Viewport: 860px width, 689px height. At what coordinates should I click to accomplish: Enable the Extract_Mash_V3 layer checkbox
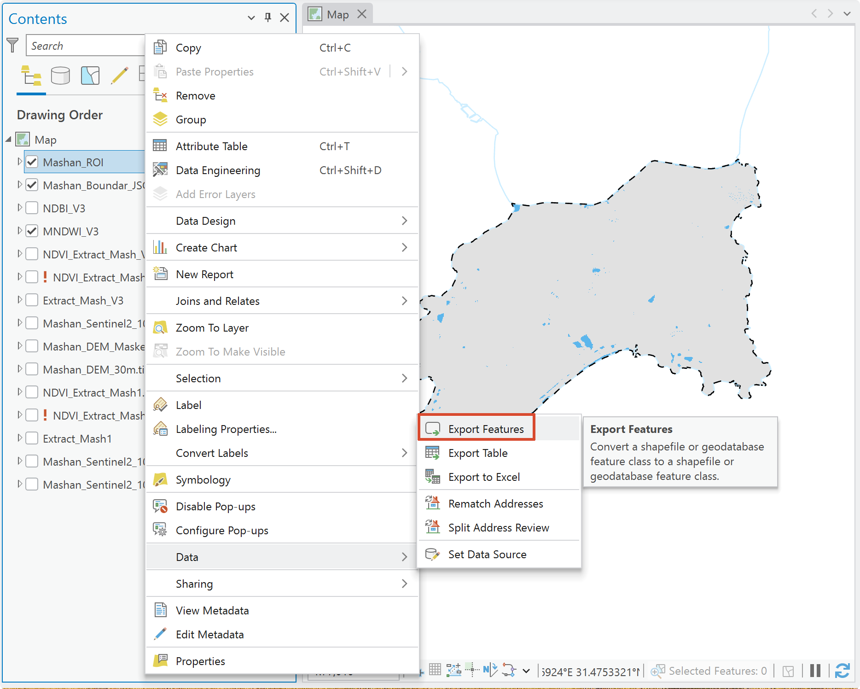pos(32,300)
